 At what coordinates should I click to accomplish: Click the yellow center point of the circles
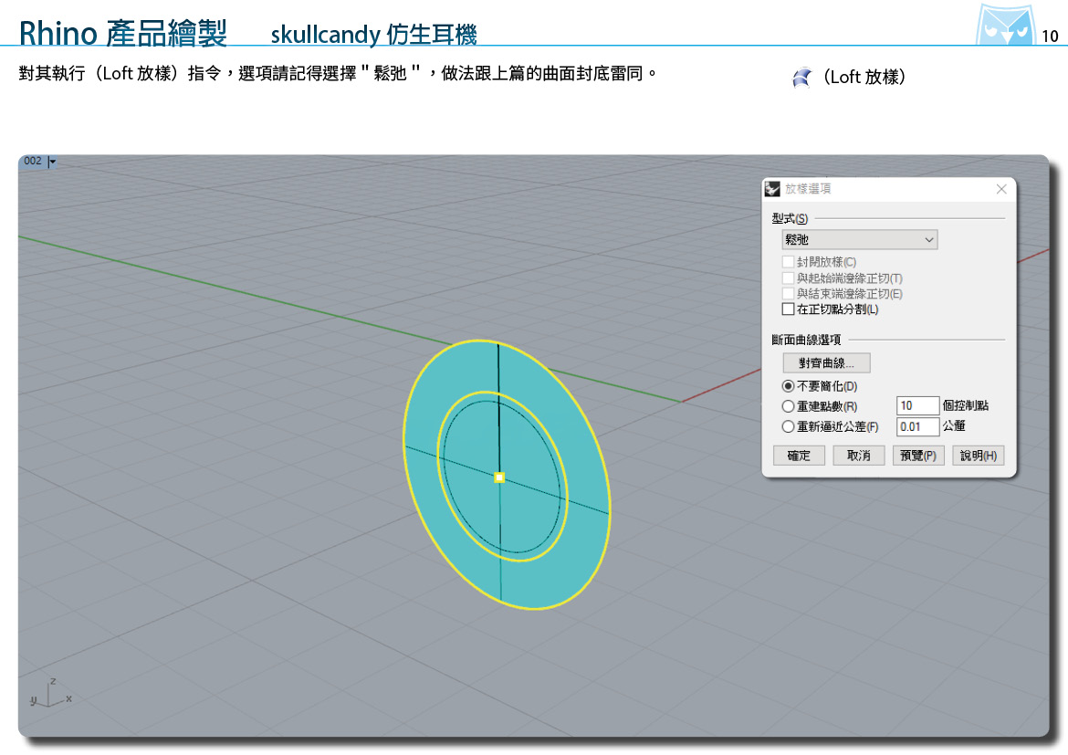click(499, 477)
